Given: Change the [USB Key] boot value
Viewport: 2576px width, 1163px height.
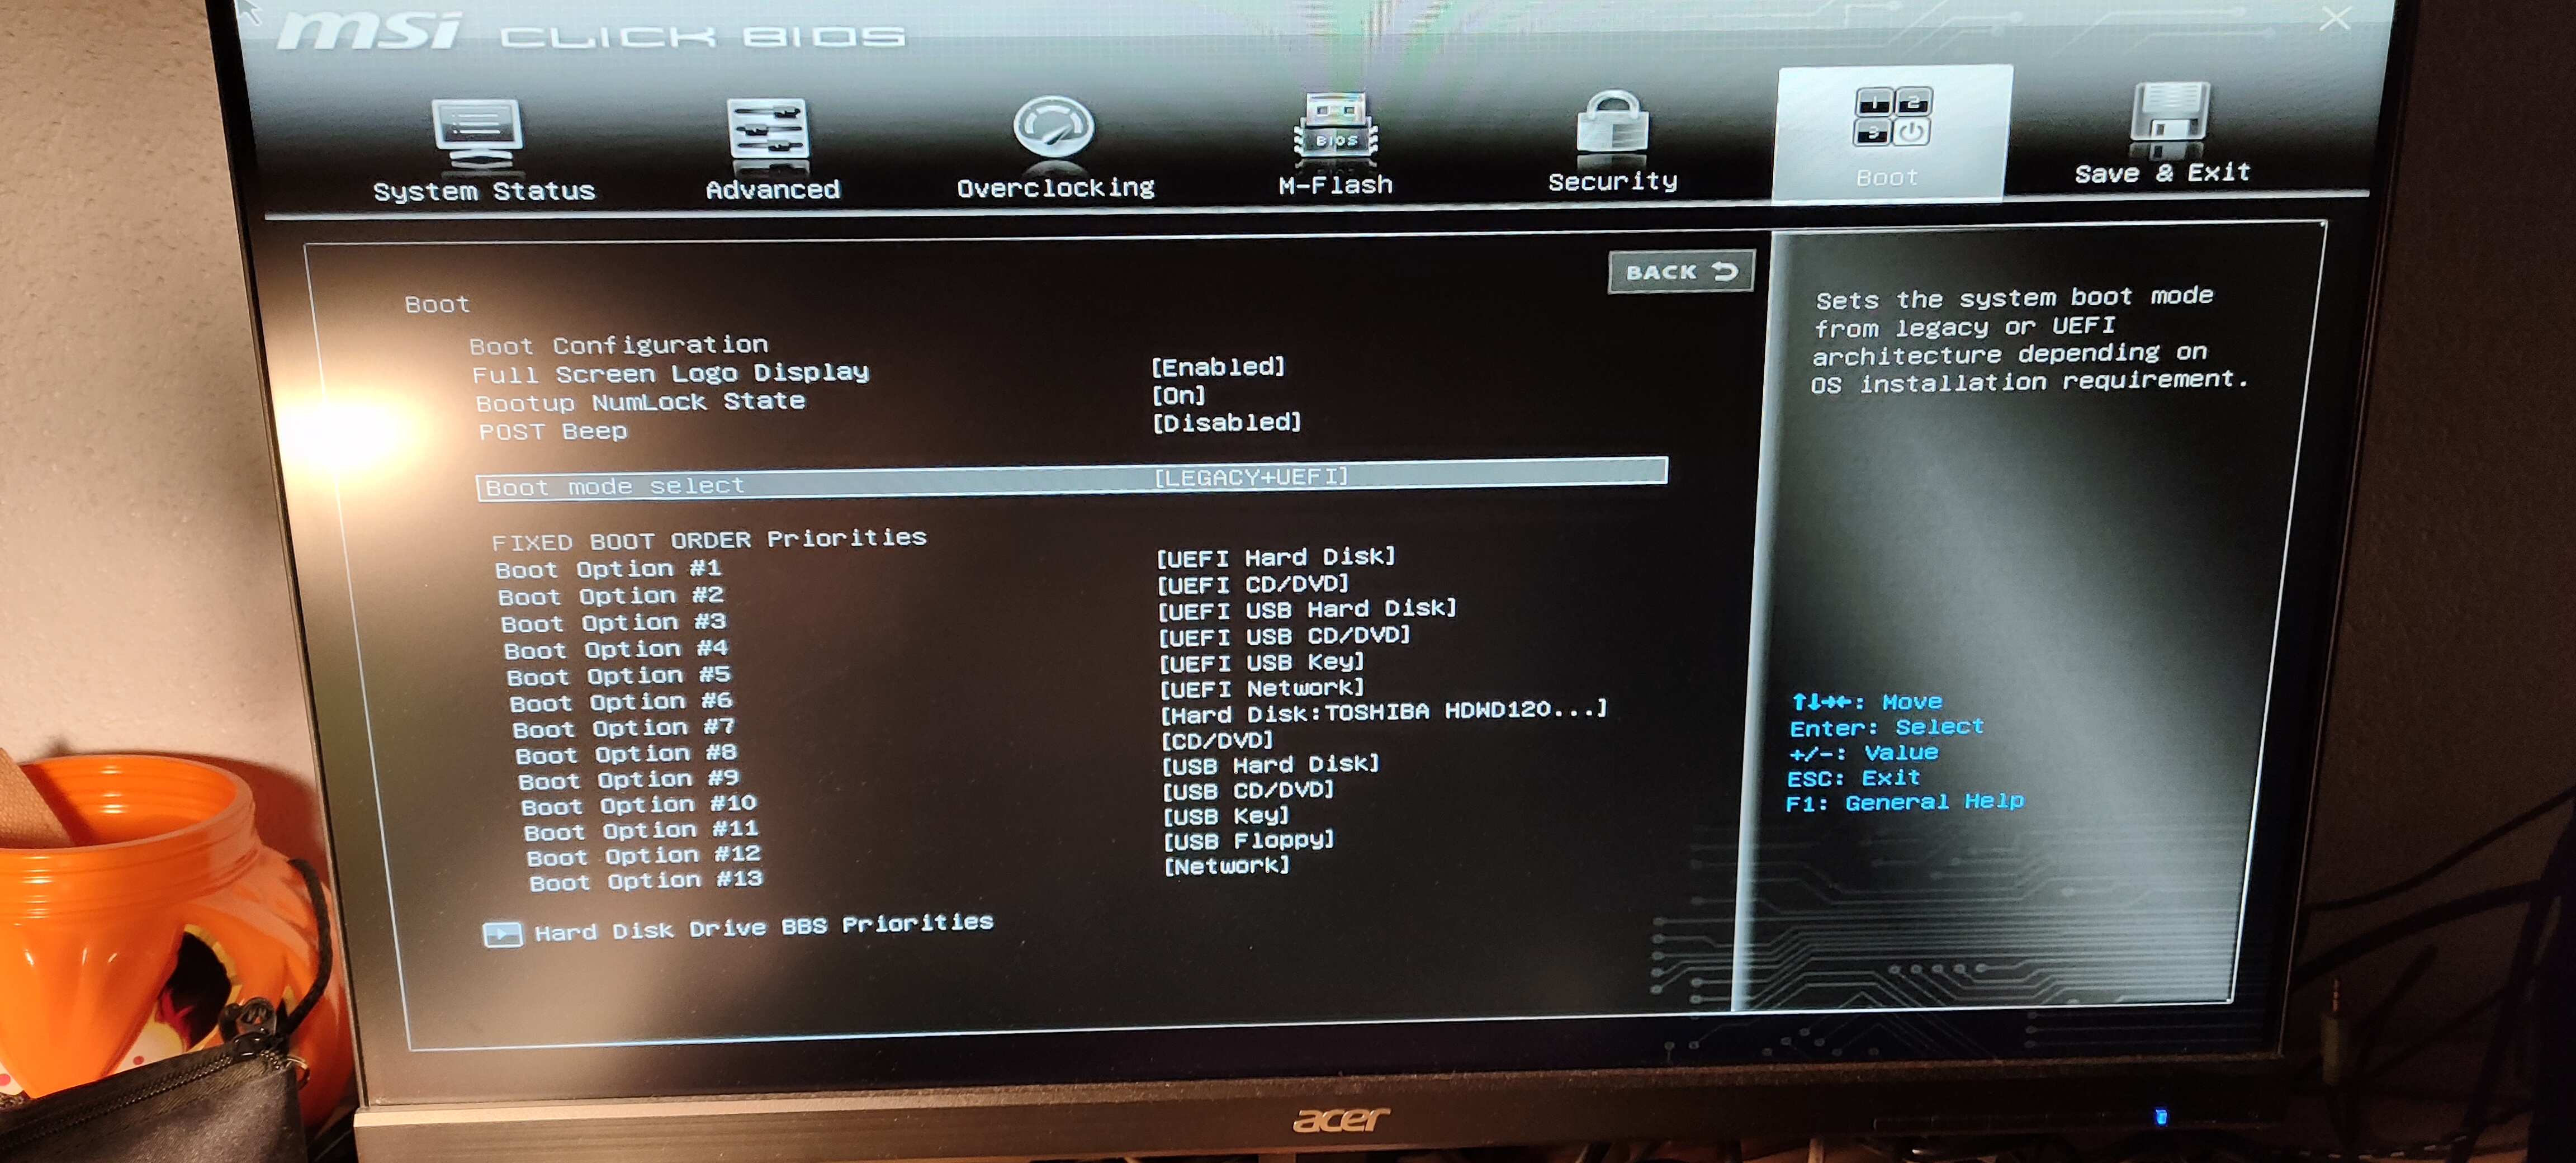Looking at the screenshot, I should [1226, 816].
